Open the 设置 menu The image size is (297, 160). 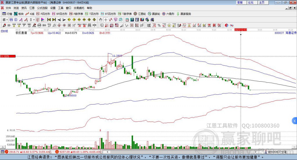(53, 8)
